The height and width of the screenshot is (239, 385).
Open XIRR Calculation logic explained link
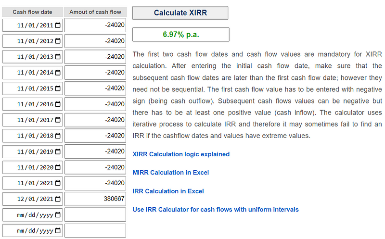(x=181, y=154)
